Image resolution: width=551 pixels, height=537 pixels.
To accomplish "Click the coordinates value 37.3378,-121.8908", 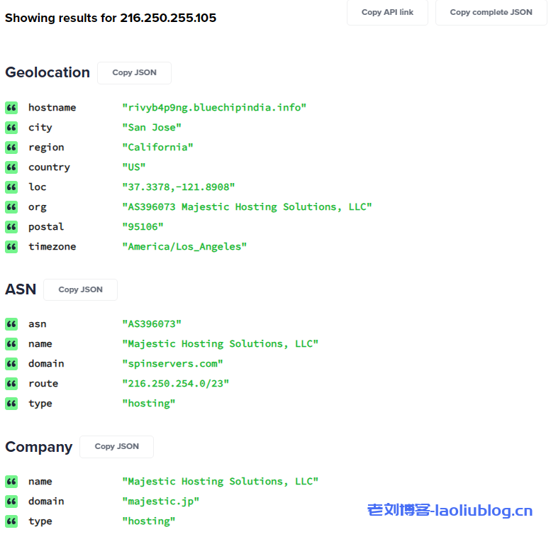I will click(x=178, y=187).
